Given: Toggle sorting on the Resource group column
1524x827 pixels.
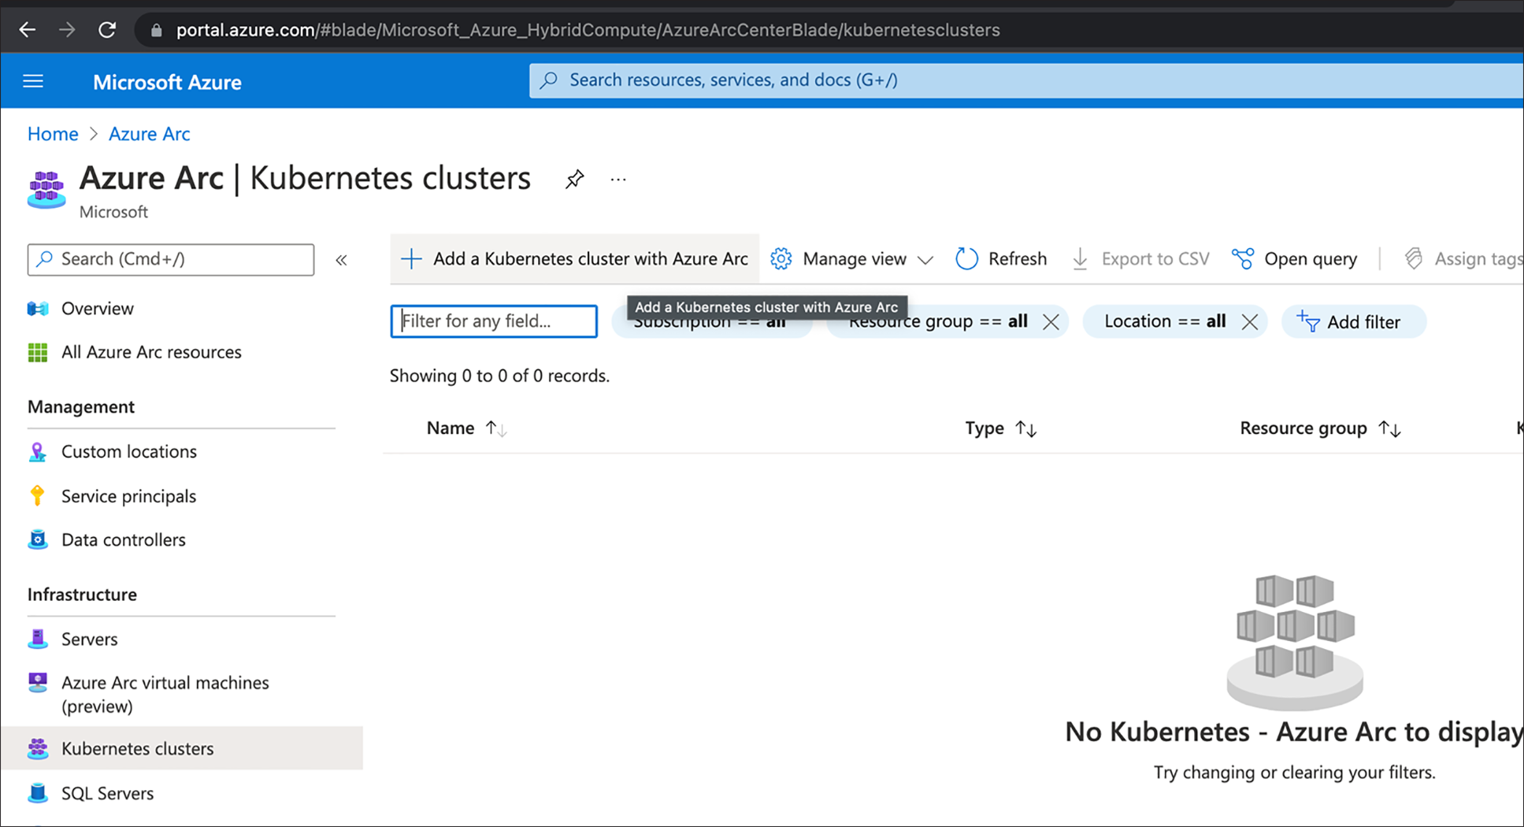Looking at the screenshot, I should click(x=1390, y=428).
